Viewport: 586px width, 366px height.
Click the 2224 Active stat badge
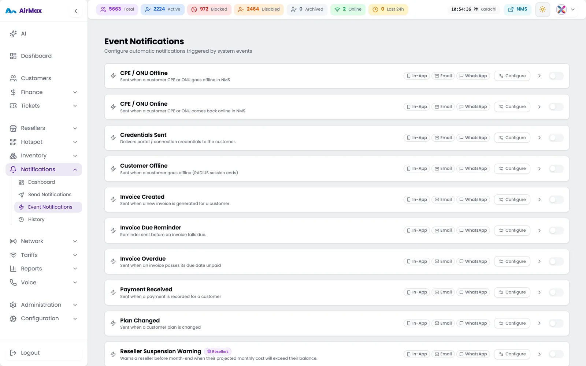pos(163,10)
